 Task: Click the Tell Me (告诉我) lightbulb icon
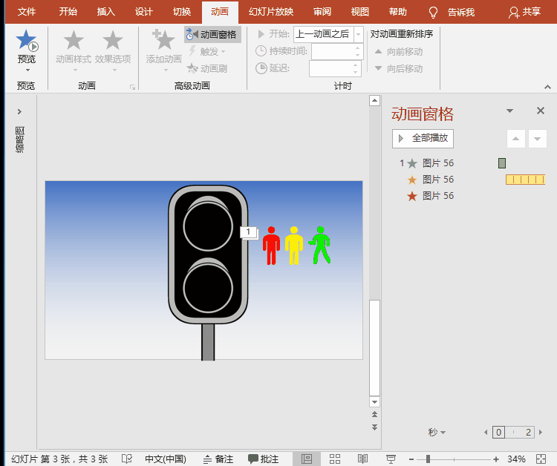click(x=434, y=13)
